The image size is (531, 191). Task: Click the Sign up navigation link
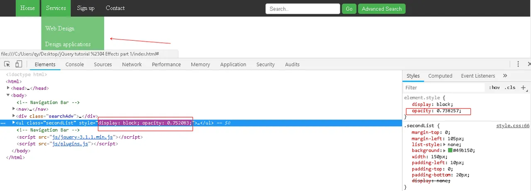pyautogui.click(x=86, y=8)
